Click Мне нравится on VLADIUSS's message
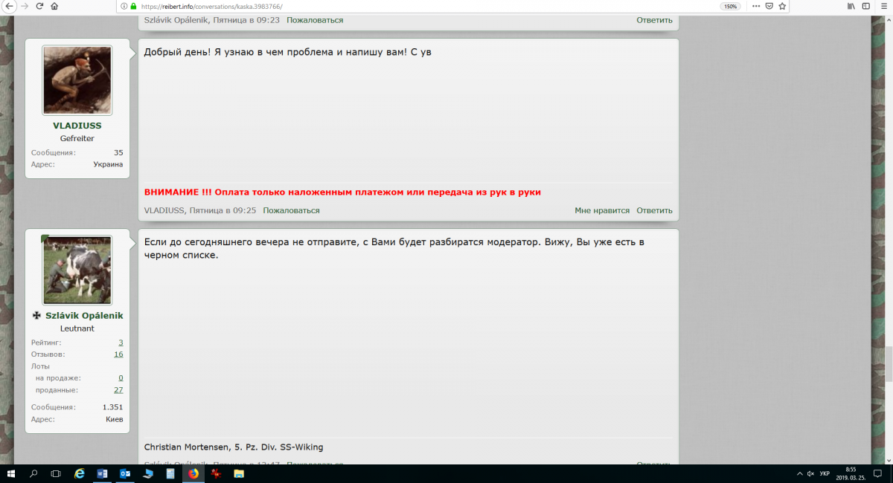The height and width of the screenshot is (483, 893). point(602,210)
